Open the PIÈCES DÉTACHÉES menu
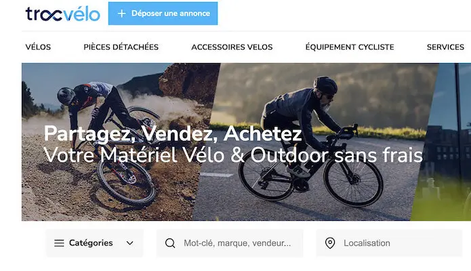Image resolution: width=471 pixels, height=271 pixels. click(x=121, y=47)
